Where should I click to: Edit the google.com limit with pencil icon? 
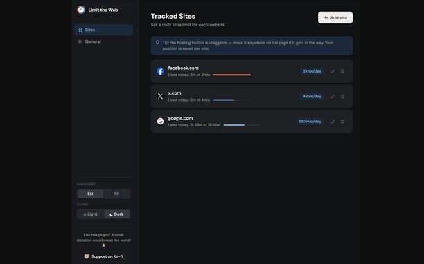333,122
